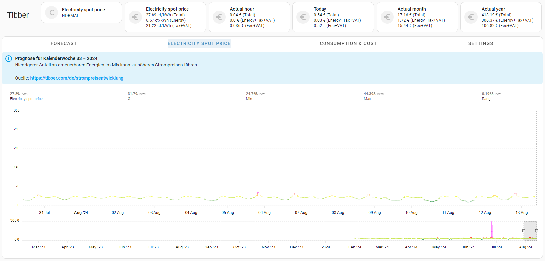Click Actual month 17.16 € total text
The height and width of the screenshot is (261, 545).
[411, 15]
